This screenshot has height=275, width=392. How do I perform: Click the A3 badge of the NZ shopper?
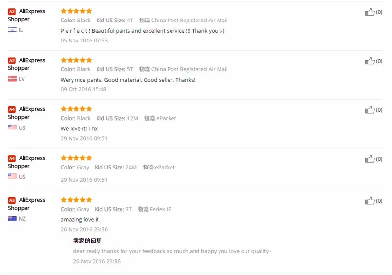(x=12, y=200)
